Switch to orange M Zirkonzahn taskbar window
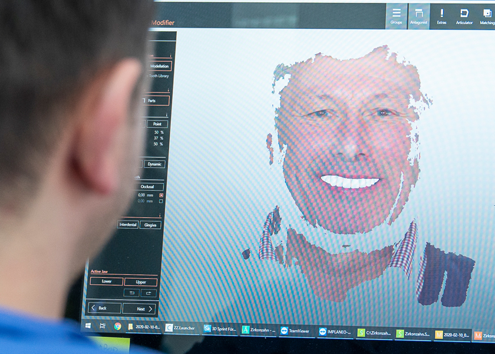Image resolution: width=495 pixels, height=354 pixels. [484, 336]
